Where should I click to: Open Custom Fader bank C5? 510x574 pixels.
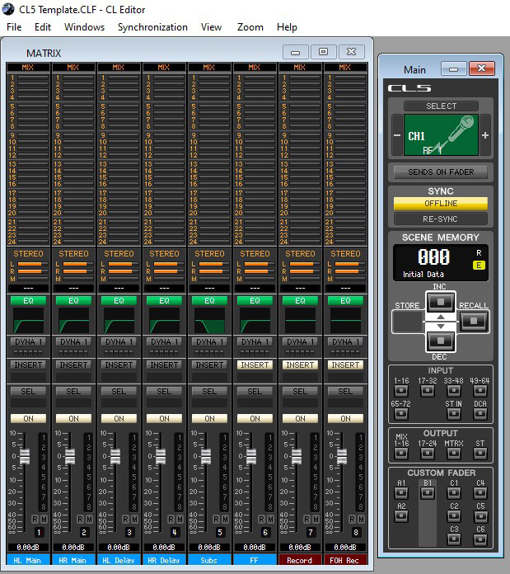point(480,516)
